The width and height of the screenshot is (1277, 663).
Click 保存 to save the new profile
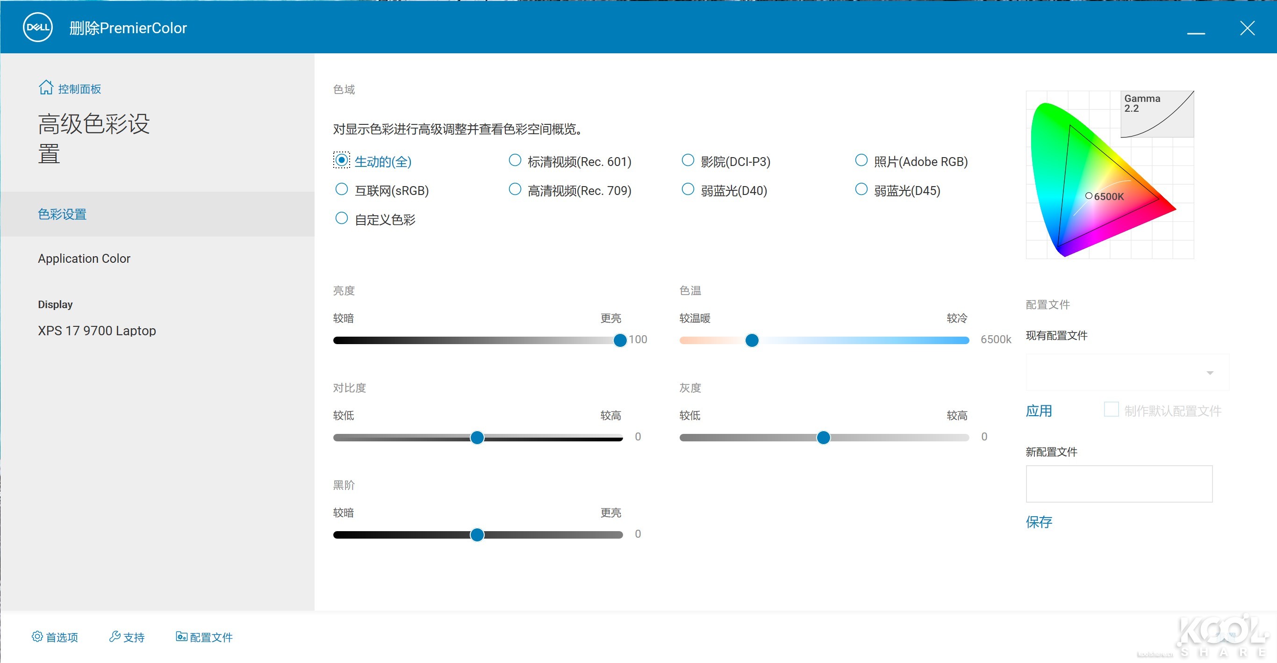click(x=1039, y=522)
